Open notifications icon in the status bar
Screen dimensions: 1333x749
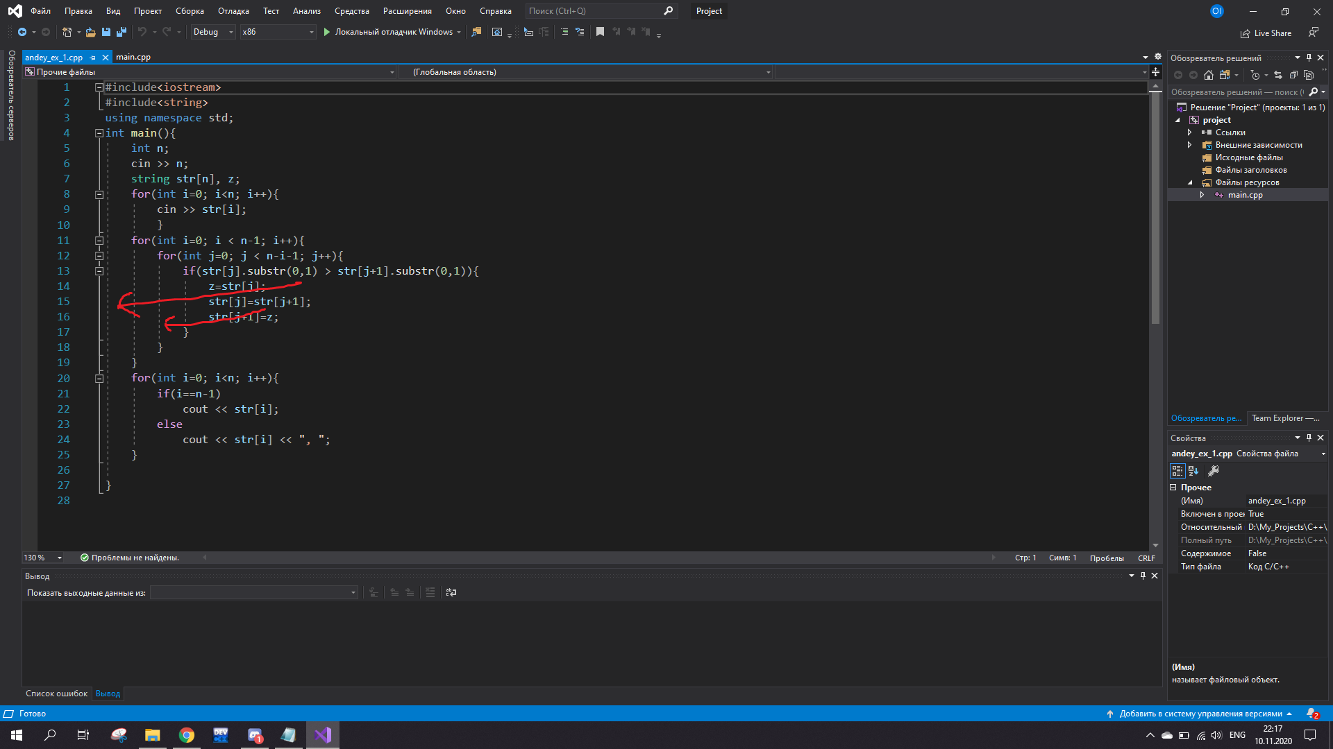pyautogui.click(x=1312, y=714)
